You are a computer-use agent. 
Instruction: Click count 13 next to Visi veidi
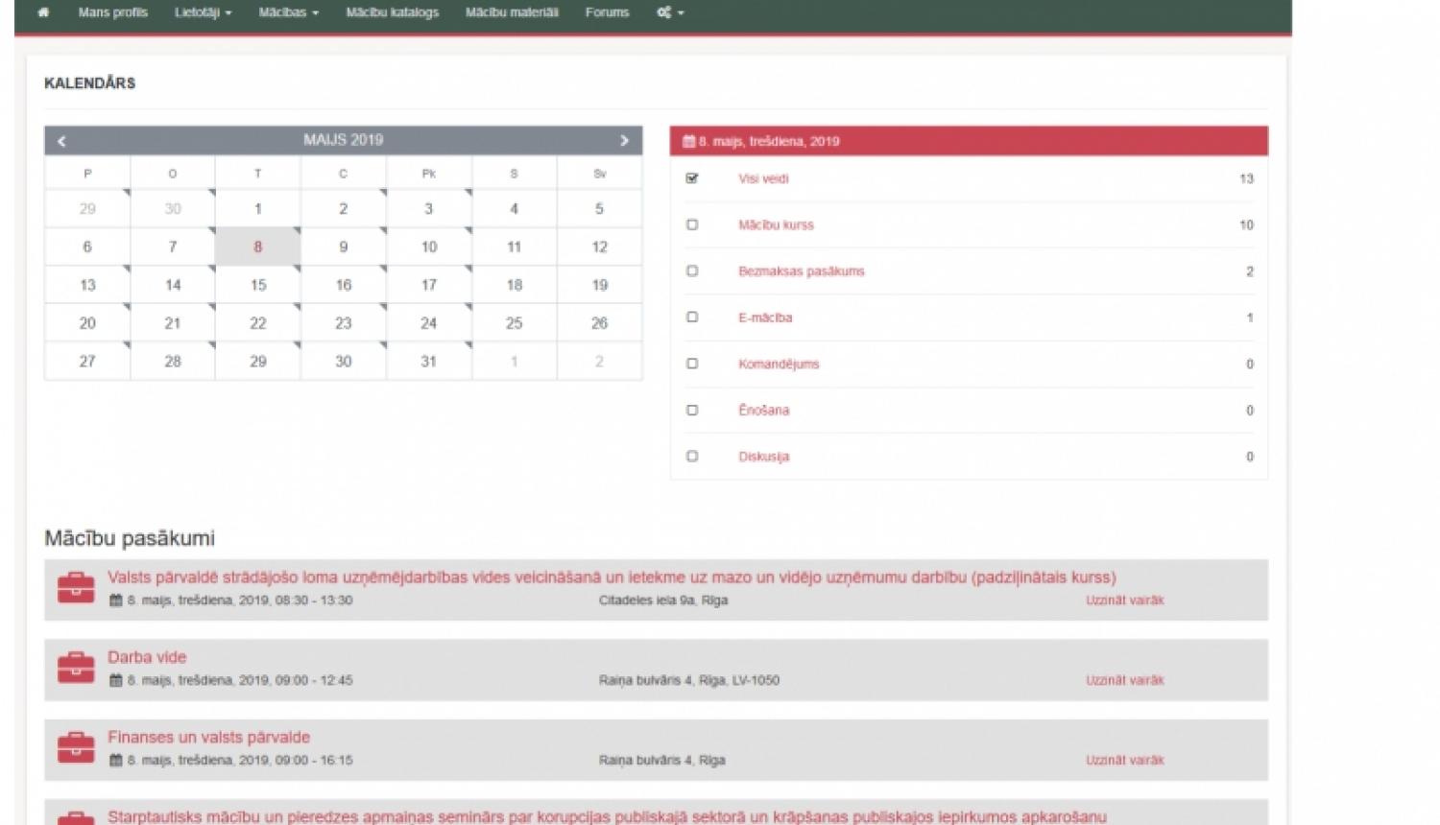pos(1246,178)
